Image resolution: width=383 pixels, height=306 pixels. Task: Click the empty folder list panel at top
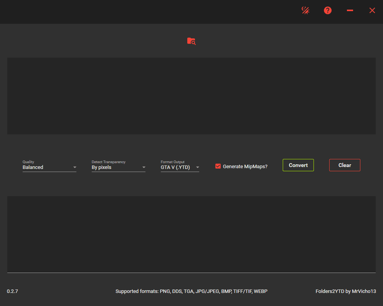pyautogui.click(x=191, y=96)
